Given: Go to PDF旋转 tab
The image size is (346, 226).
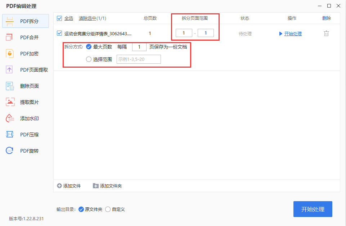Looking at the screenshot, I should 26,151.
